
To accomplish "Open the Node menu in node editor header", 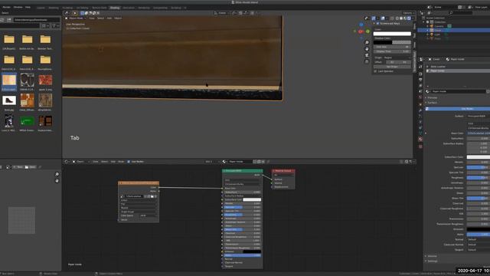I will pyautogui.click(x=121, y=162).
